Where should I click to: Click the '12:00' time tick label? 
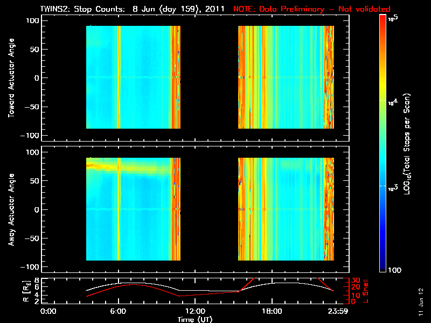coord(195,311)
